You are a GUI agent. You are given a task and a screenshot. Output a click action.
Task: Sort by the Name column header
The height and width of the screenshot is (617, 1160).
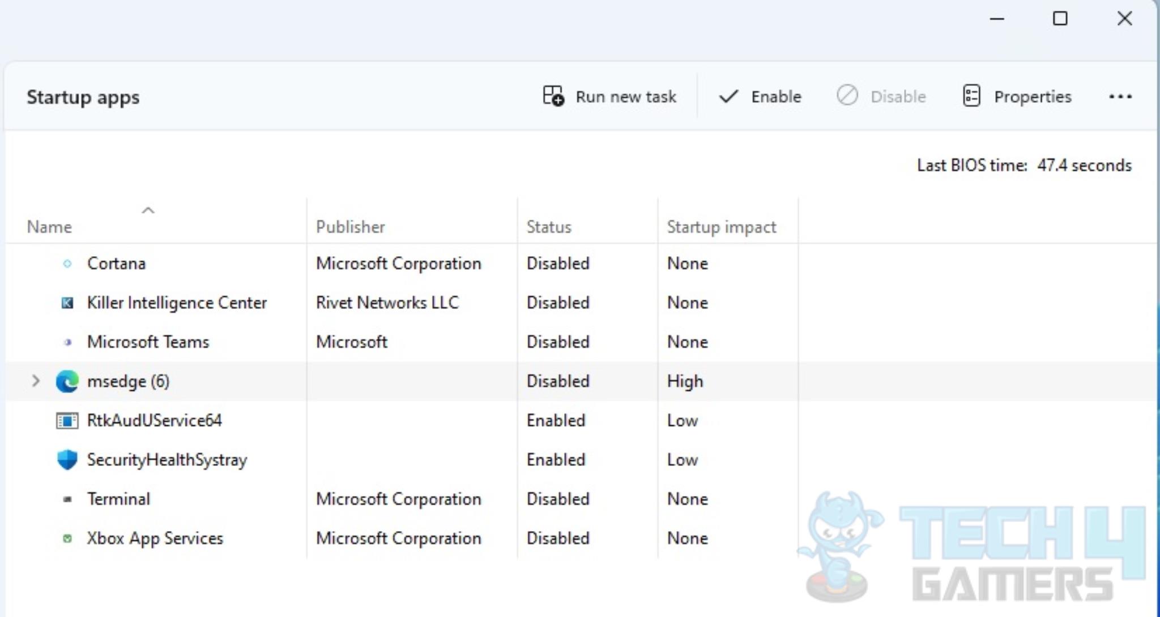tap(49, 227)
